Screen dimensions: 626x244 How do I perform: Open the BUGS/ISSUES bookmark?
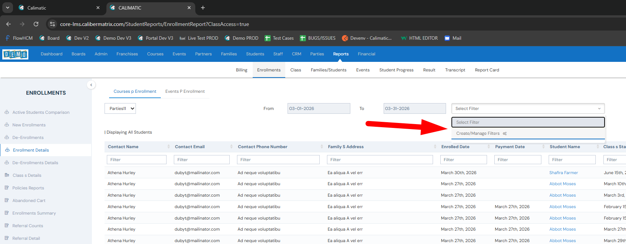(x=317, y=38)
